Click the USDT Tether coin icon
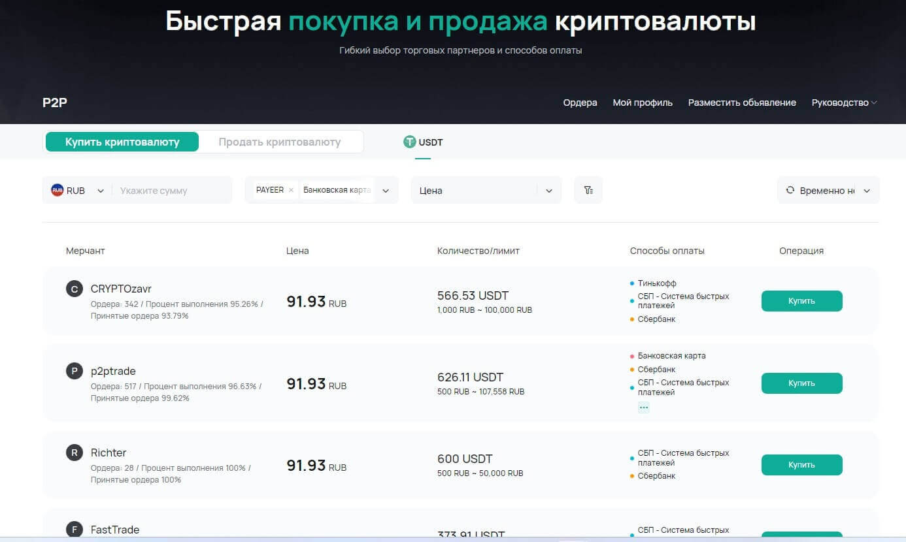 [410, 142]
